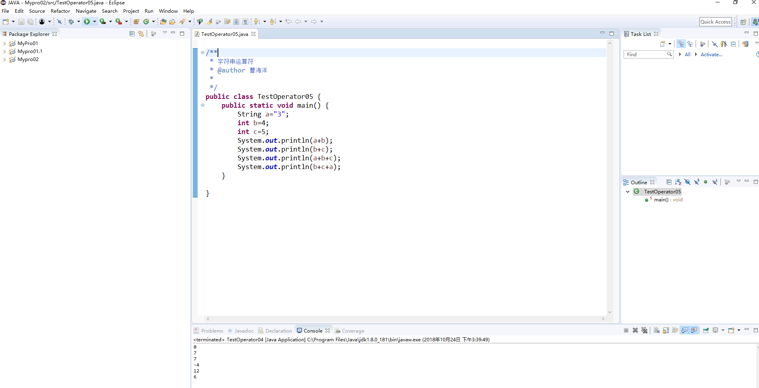
Task: Click the Last Edit Location icon
Action: 288,22
